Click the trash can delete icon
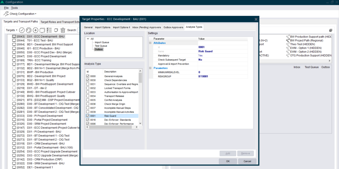 (x=63, y=30)
